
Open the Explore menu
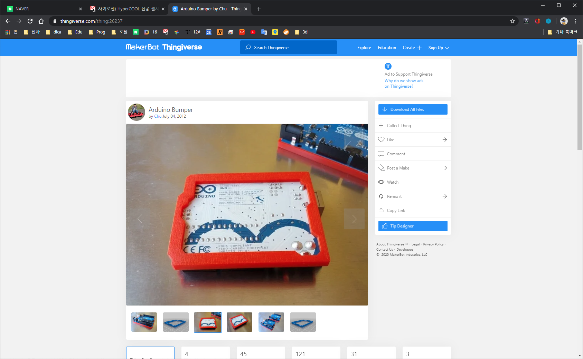(364, 48)
